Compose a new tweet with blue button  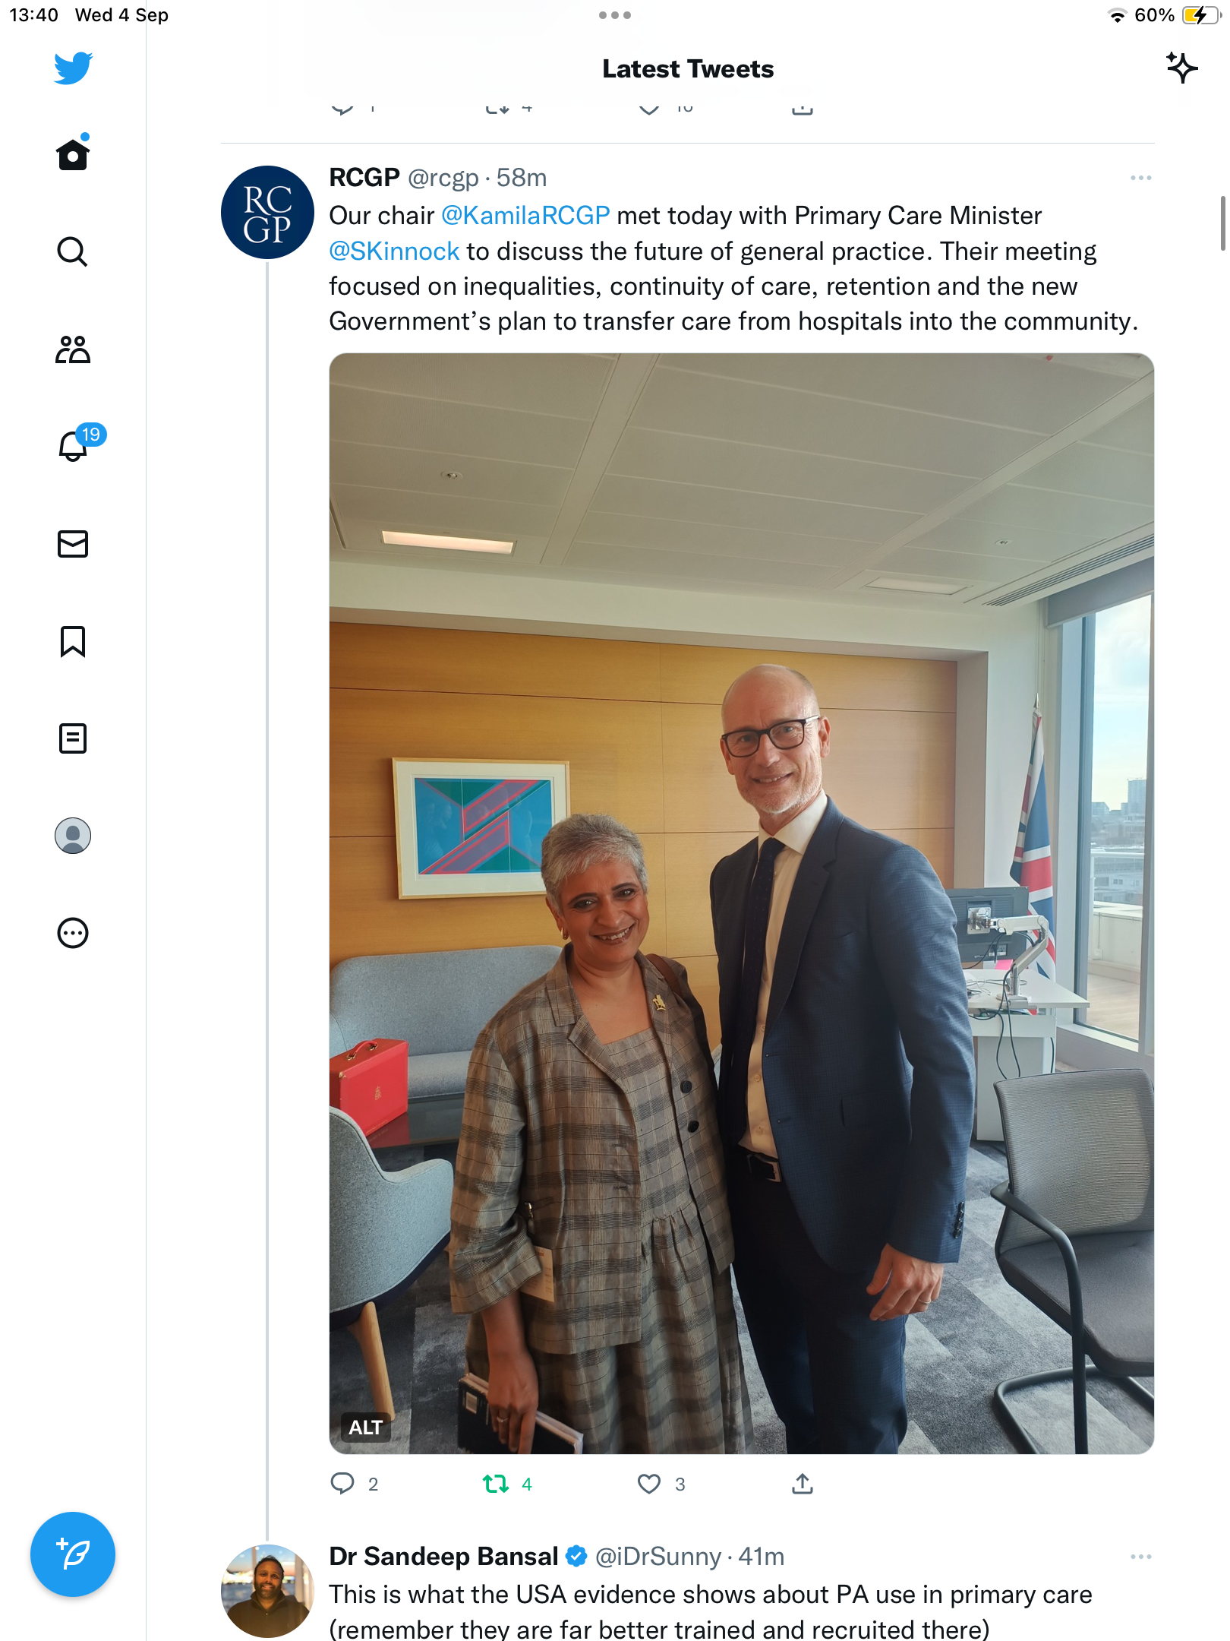[73, 1554]
